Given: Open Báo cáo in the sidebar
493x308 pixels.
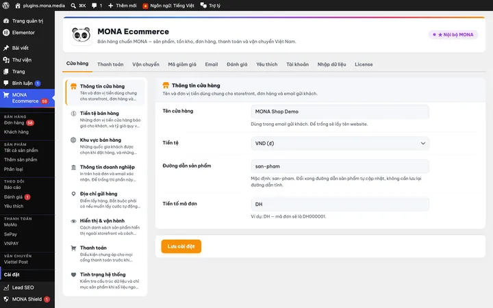Looking at the screenshot, I should coord(12,188).
